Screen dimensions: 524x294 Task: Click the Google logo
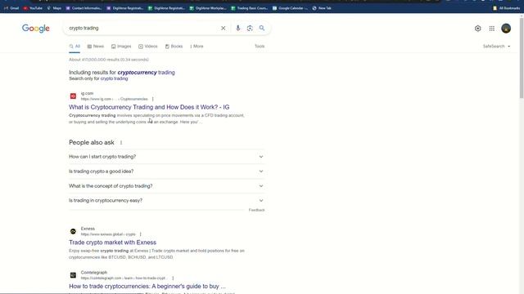pos(36,29)
